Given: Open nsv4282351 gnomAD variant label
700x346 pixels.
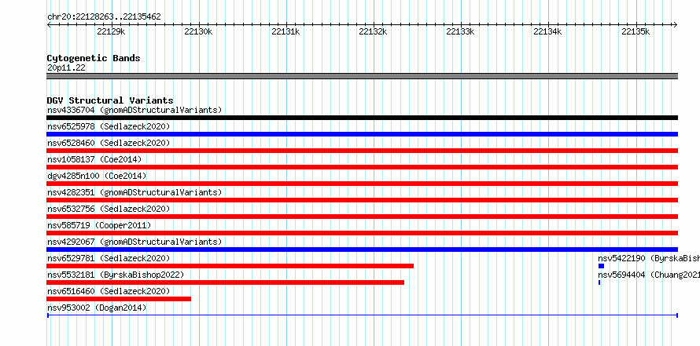Looking at the screenshot, I should pos(134,192).
